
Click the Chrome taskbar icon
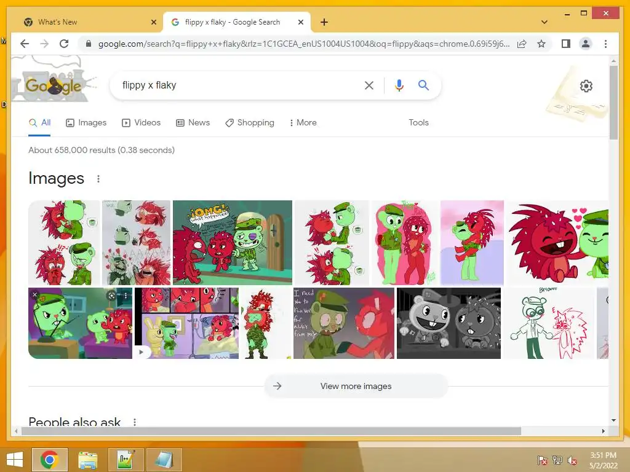(x=50, y=460)
